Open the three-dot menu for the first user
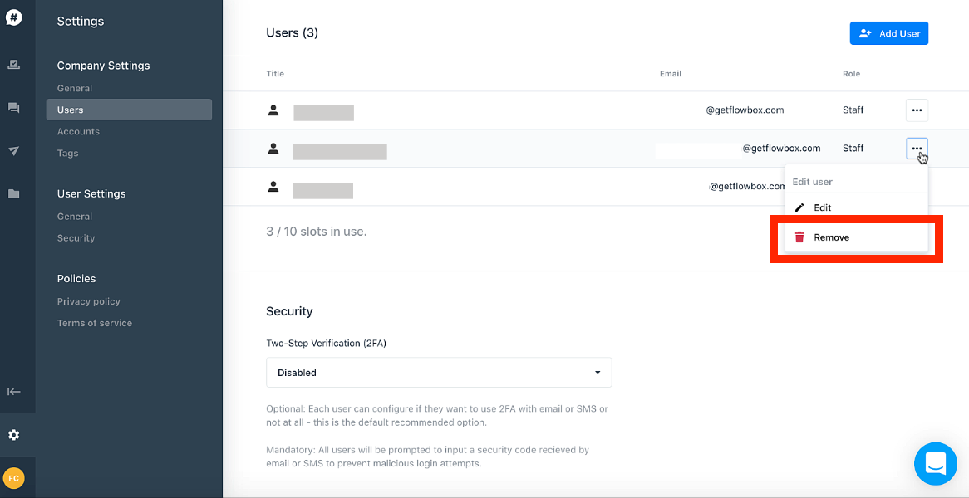The image size is (969, 498). (917, 110)
